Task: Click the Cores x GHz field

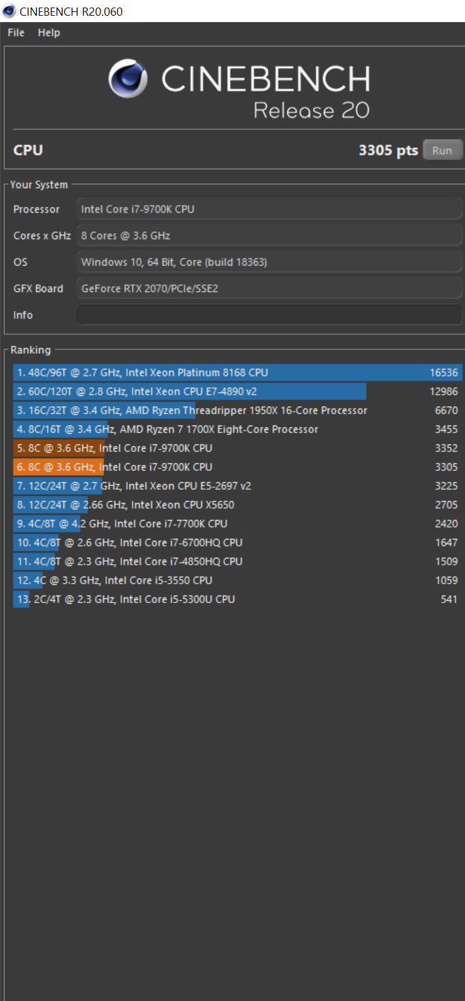Action: coord(269,235)
